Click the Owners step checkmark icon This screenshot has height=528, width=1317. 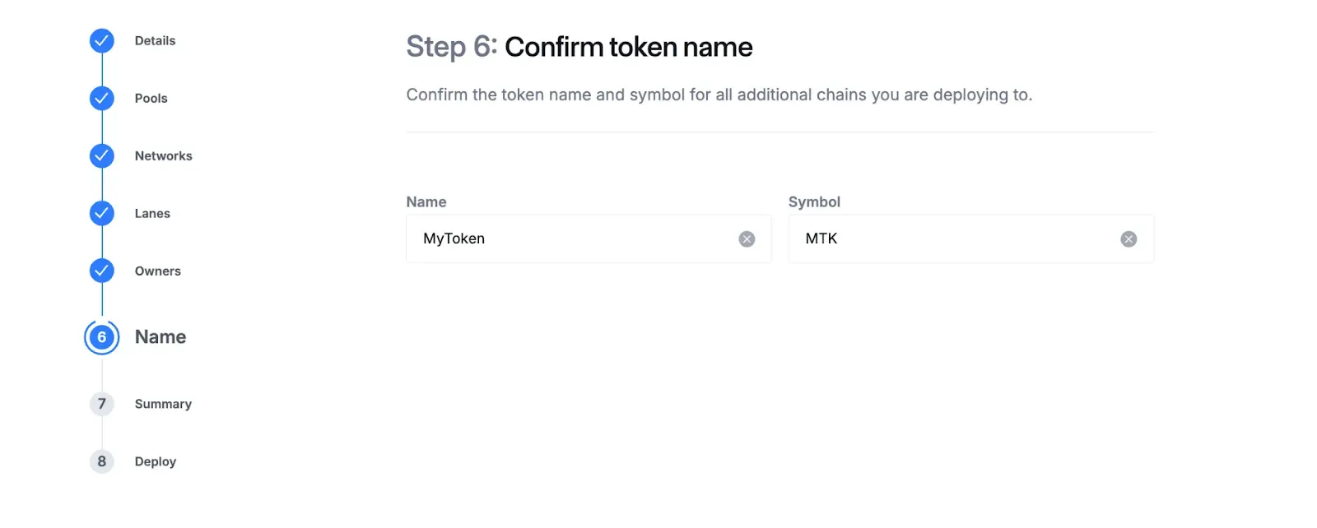coord(102,271)
